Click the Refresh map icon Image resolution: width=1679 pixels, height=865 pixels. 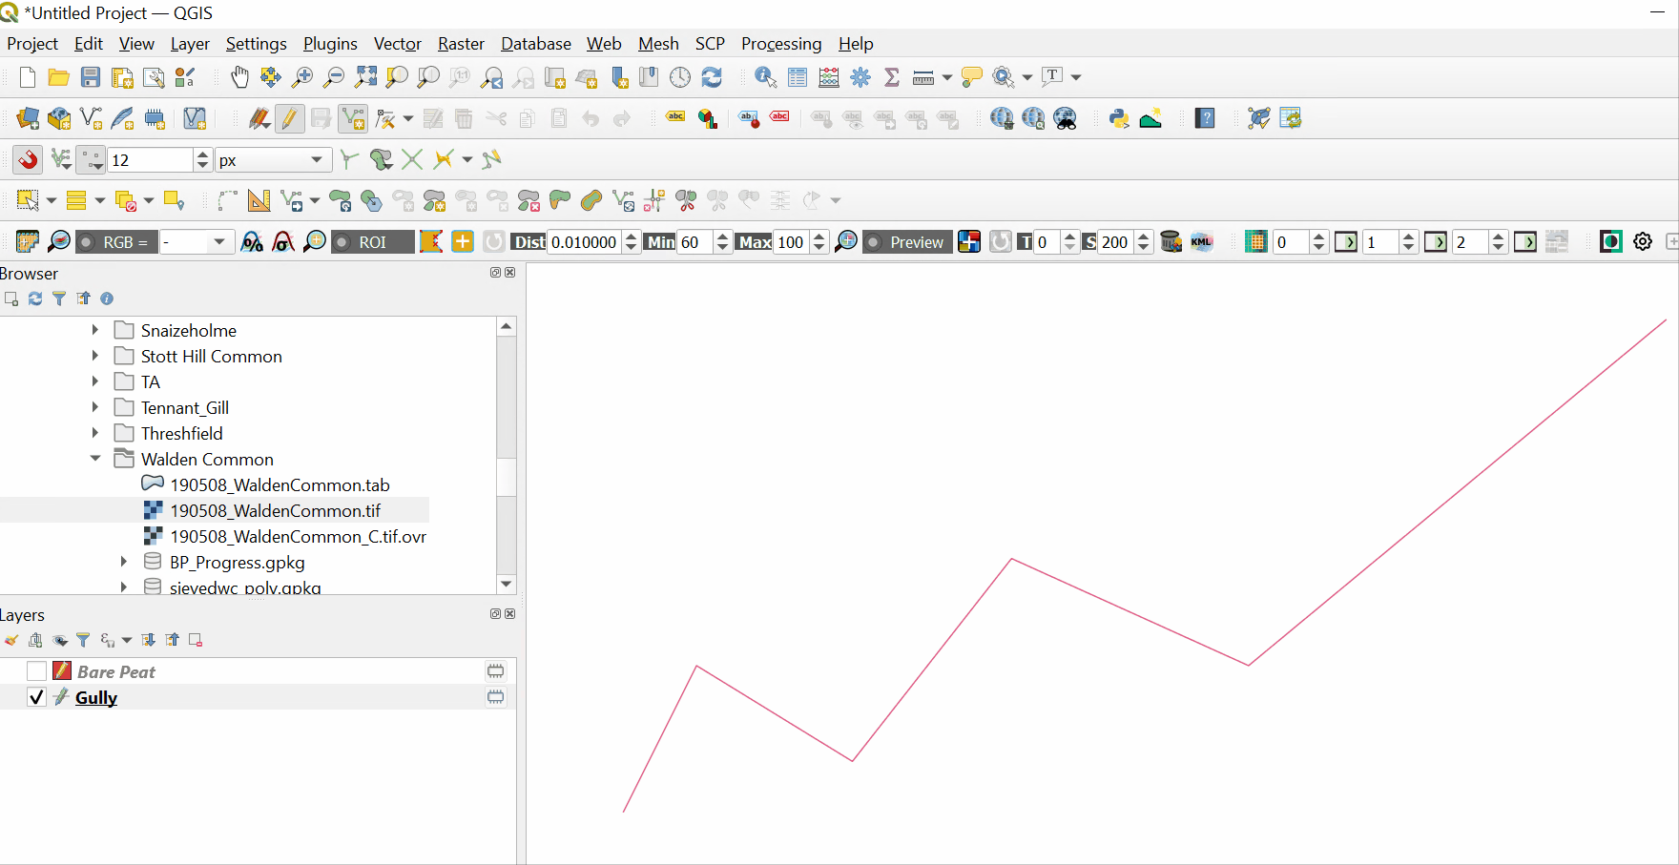point(712,77)
